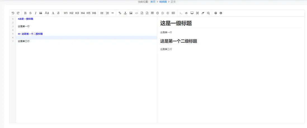Clear the editor with the eraser icon
This screenshot has height=128, width=307.
coord(203,13)
